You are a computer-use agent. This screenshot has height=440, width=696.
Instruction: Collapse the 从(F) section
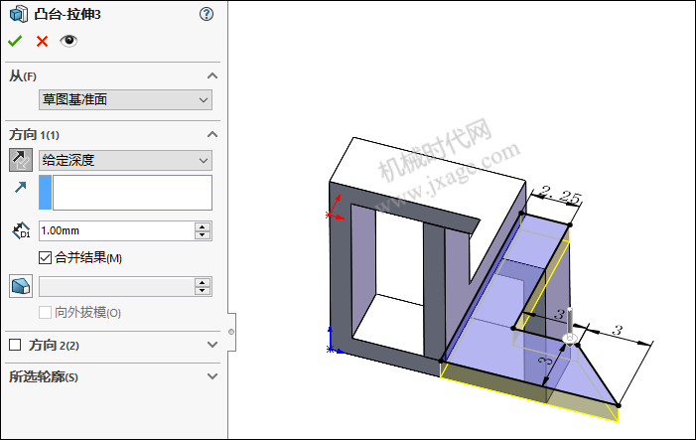click(212, 75)
